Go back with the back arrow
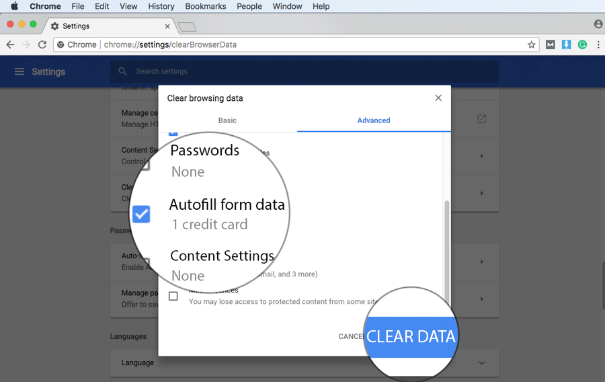Screen dimensions: 605x382 (10, 45)
